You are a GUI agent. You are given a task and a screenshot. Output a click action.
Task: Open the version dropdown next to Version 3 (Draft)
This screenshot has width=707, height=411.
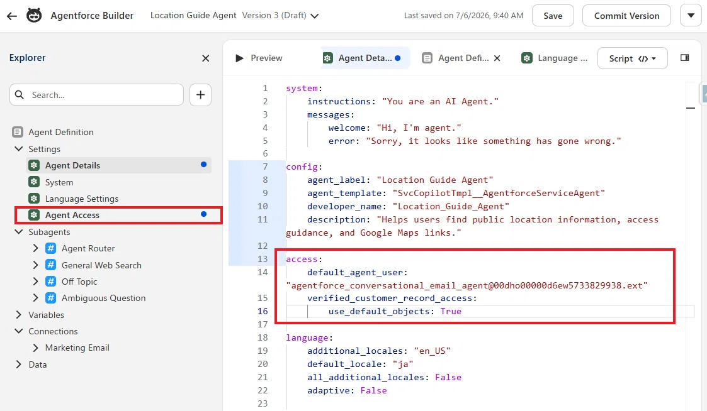pos(315,16)
